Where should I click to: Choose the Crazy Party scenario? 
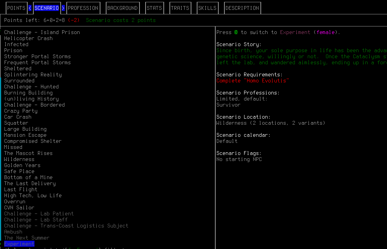[x=21, y=111]
